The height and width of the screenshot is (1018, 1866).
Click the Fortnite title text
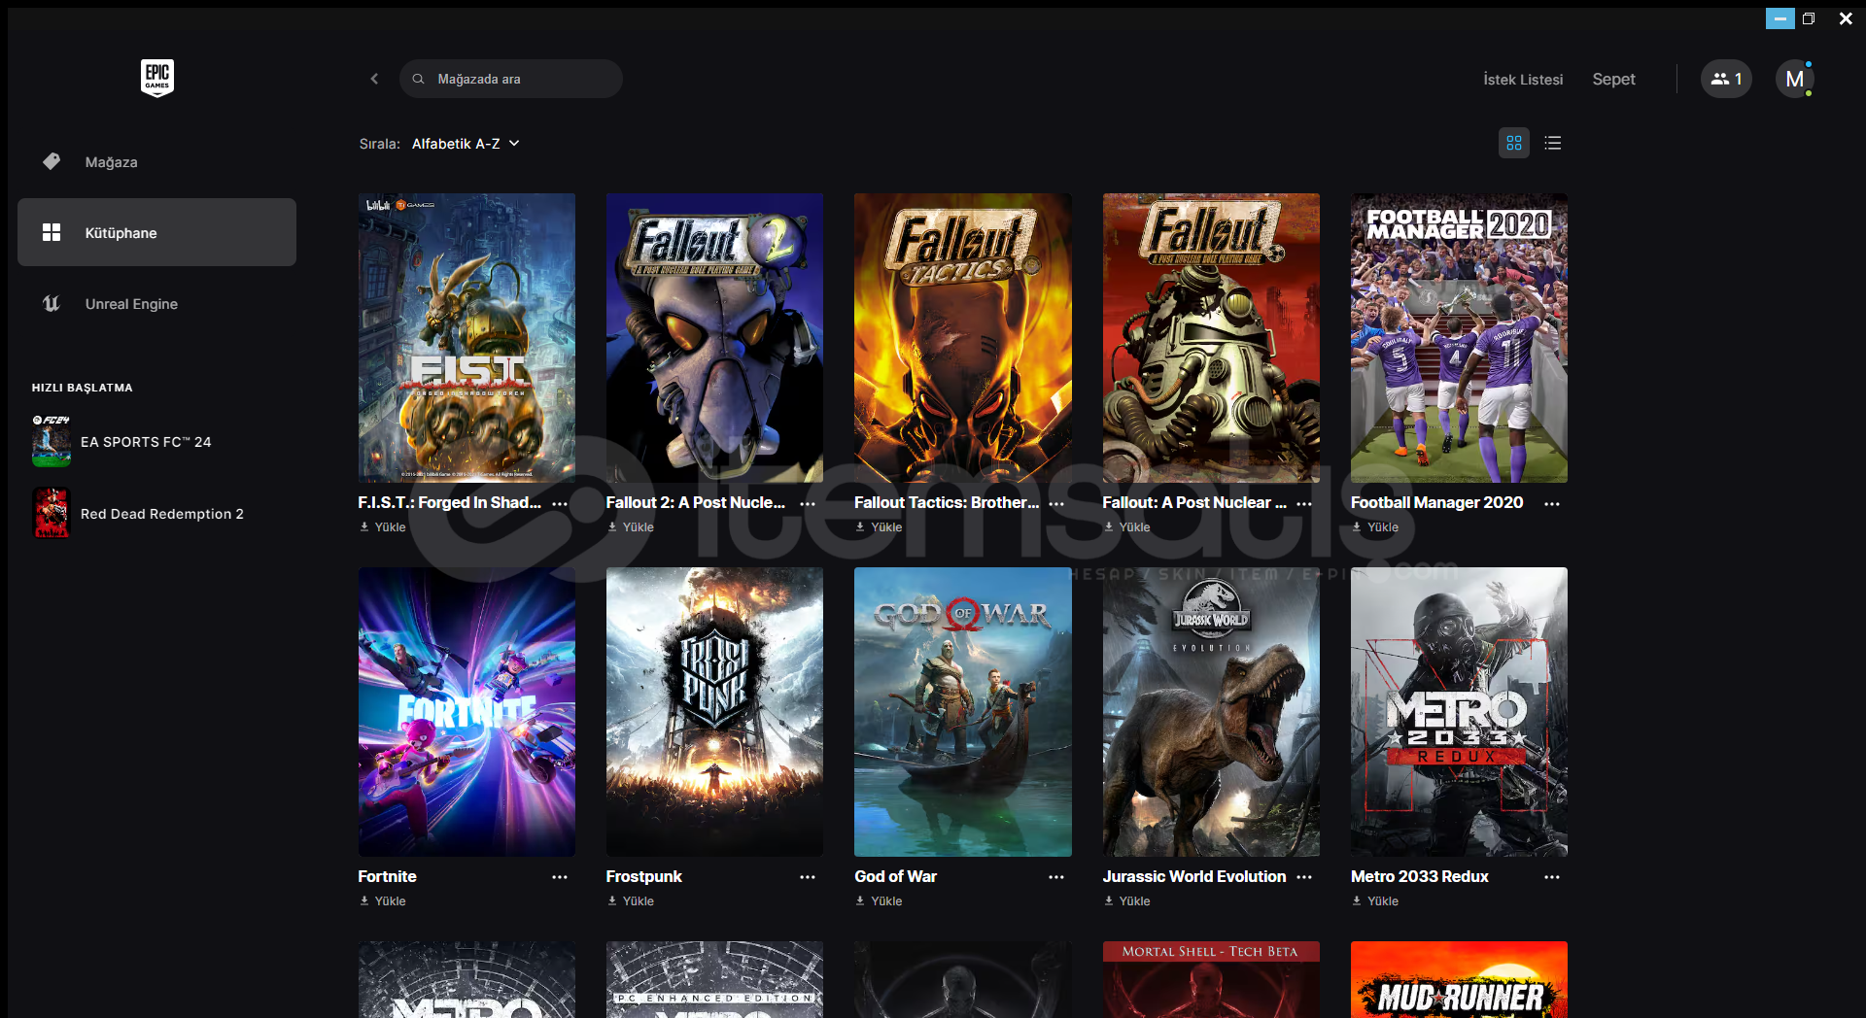click(387, 876)
